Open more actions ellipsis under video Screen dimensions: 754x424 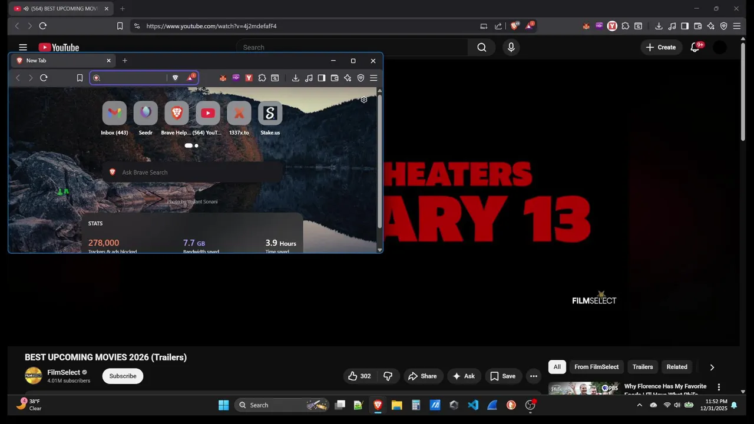tap(534, 376)
